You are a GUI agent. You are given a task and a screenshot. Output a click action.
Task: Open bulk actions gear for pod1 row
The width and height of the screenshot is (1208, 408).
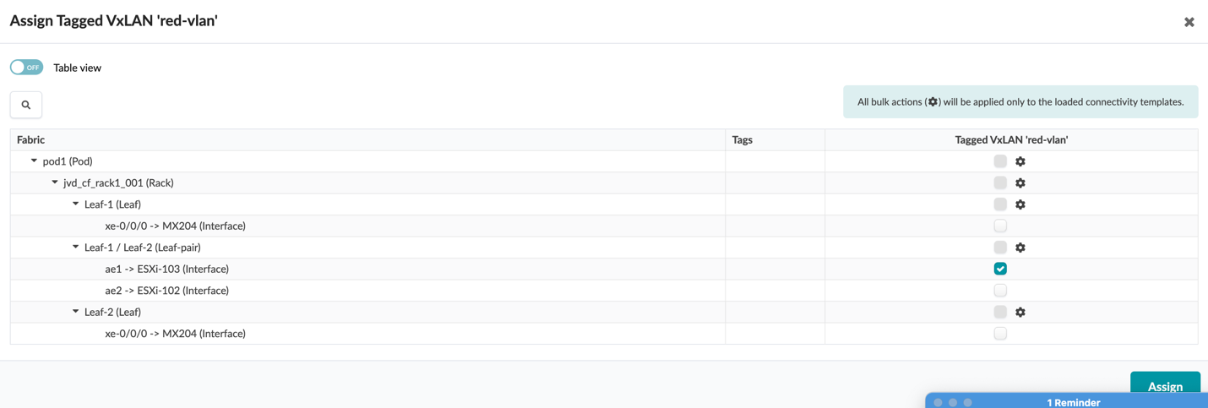pyautogui.click(x=1020, y=161)
